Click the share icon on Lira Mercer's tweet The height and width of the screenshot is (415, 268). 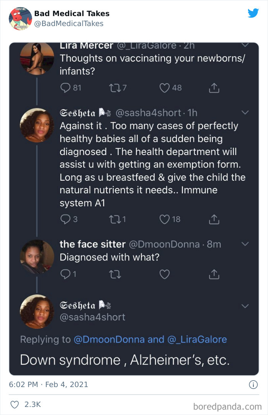click(214, 88)
